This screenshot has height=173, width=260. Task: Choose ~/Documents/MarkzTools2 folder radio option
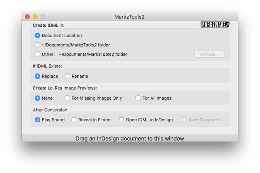tap(37, 45)
